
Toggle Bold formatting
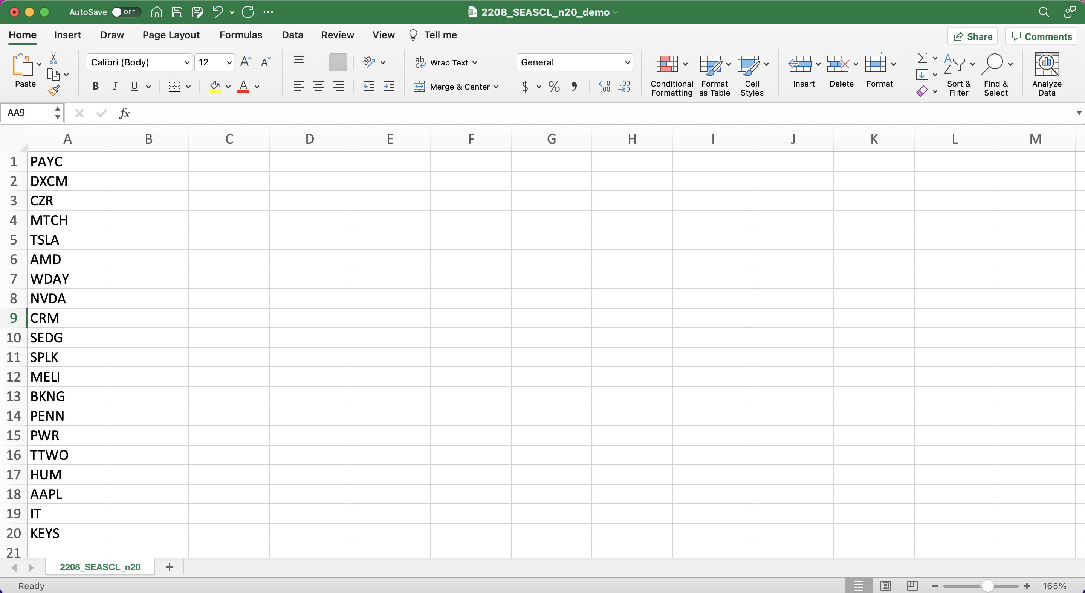coord(96,87)
